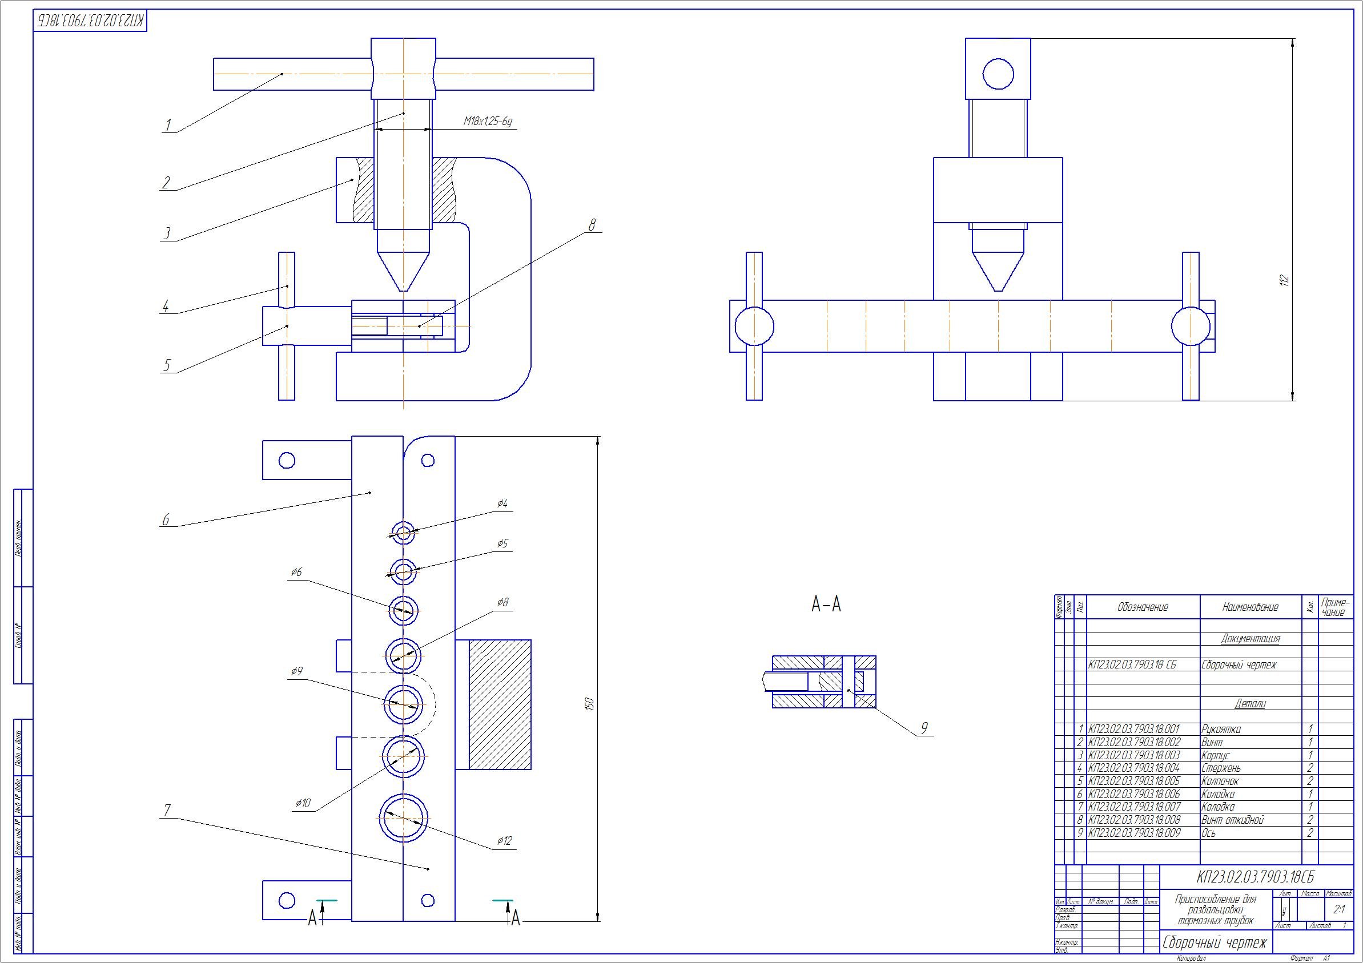The image size is (1363, 963).
Task: Click the A-A section view title
Action: click(x=826, y=605)
